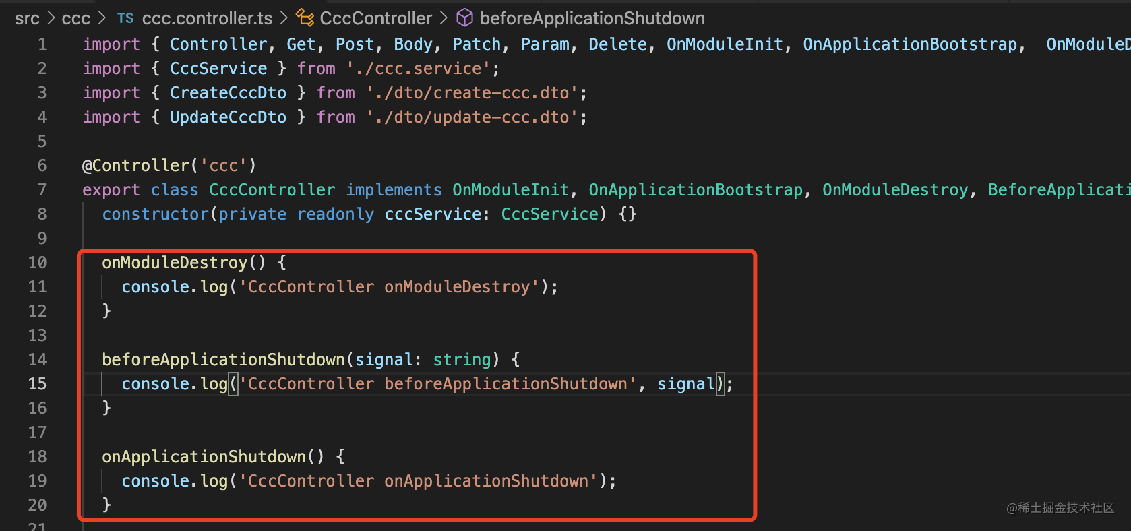Place cursor on onModuleDestroy method name
The image size is (1131, 531).
click(175, 263)
